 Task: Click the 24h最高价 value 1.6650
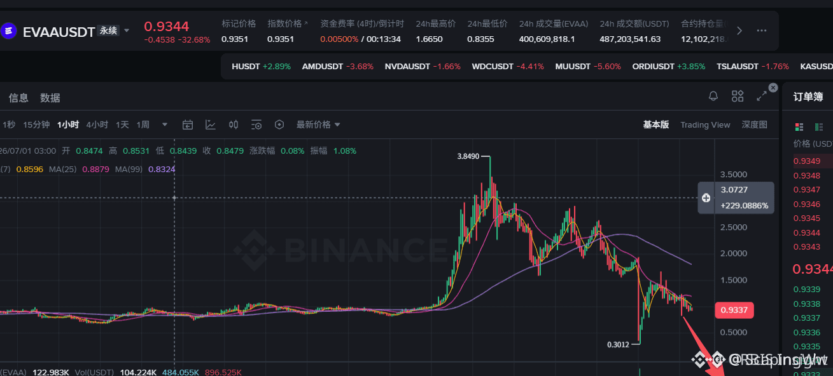430,39
